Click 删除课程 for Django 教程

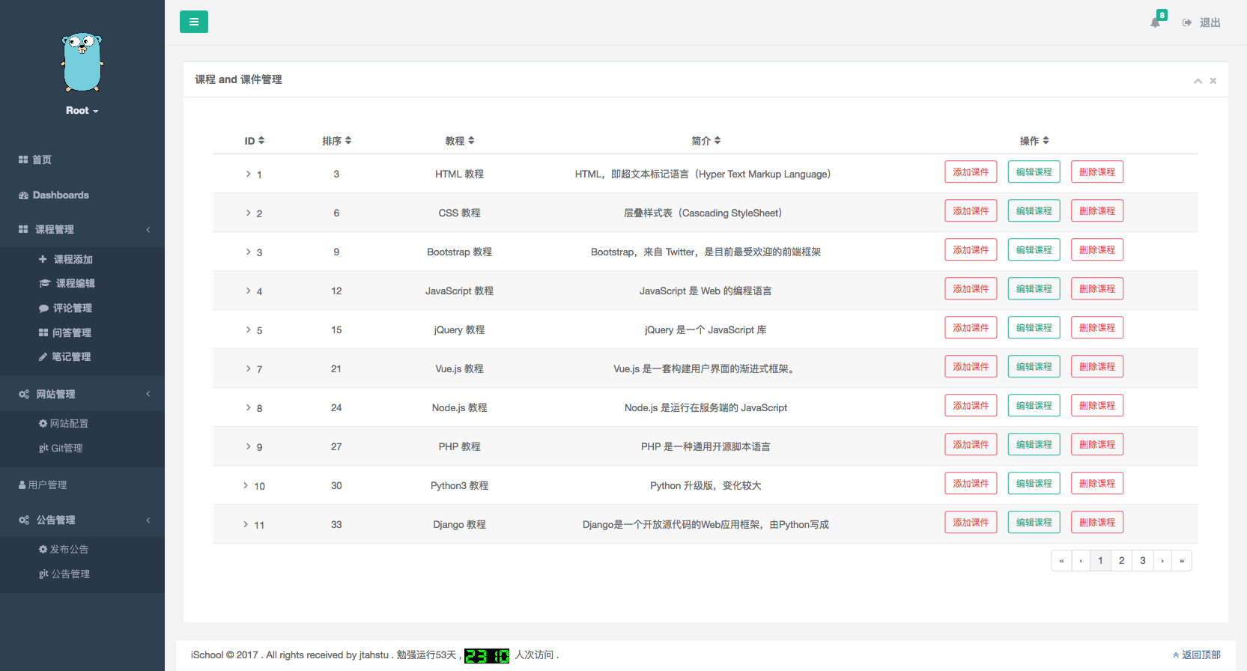click(x=1097, y=523)
